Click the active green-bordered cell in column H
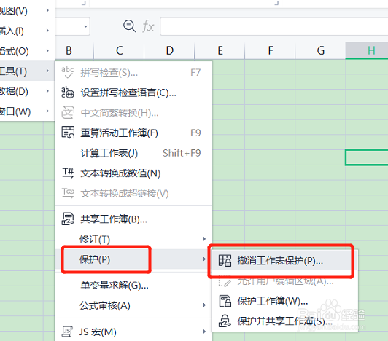The height and width of the screenshot is (341, 388). tap(367, 157)
